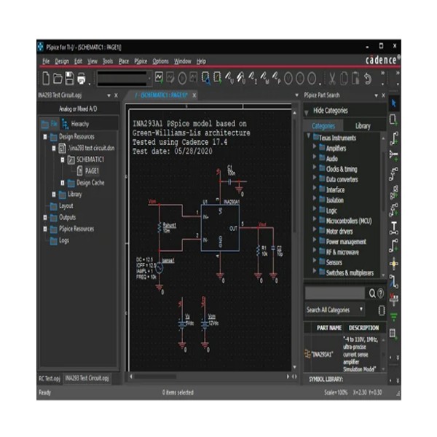Collapse the Texas Instruments category tree
The width and height of the screenshot is (437, 437).
[x=308, y=135]
